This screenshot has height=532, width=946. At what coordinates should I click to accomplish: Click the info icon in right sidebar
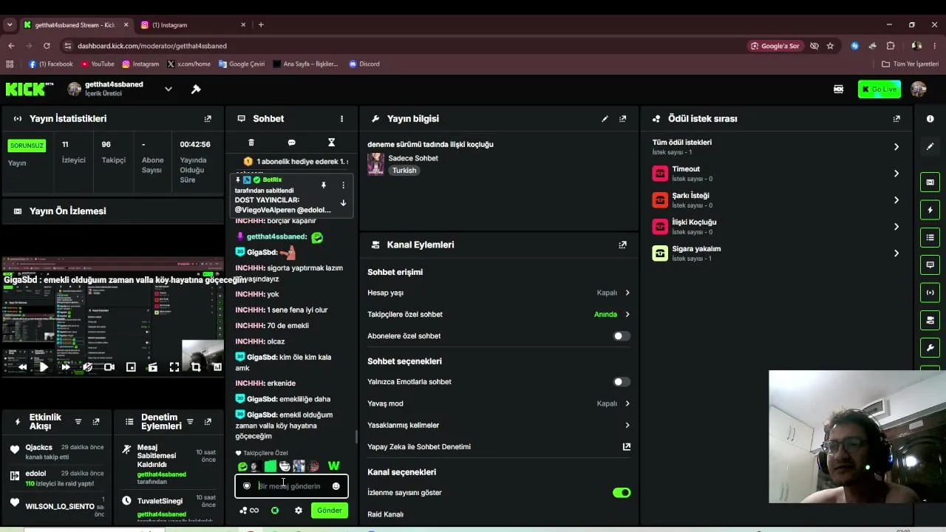(x=930, y=119)
